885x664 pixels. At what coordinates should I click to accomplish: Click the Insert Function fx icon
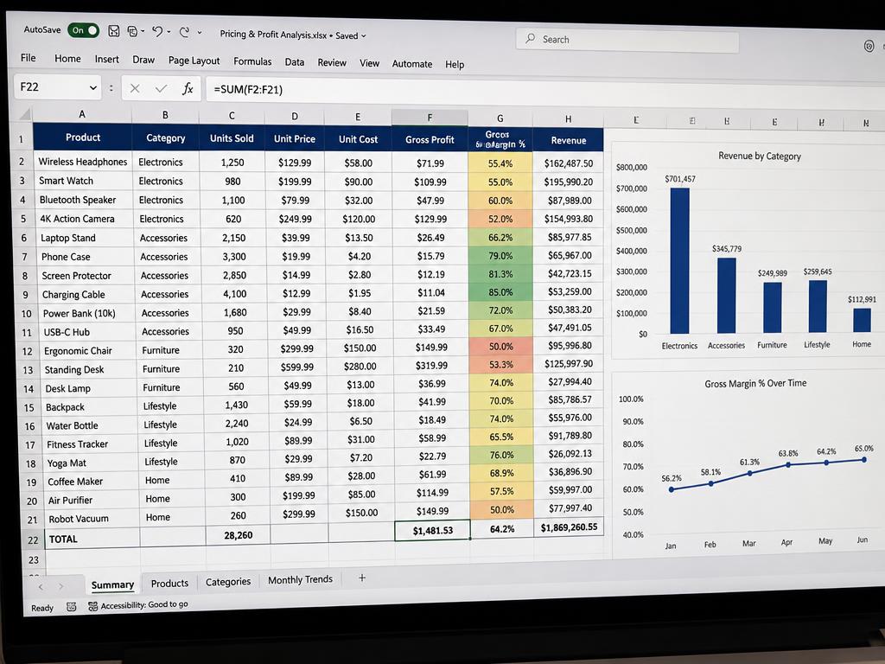pyautogui.click(x=188, y=89)
